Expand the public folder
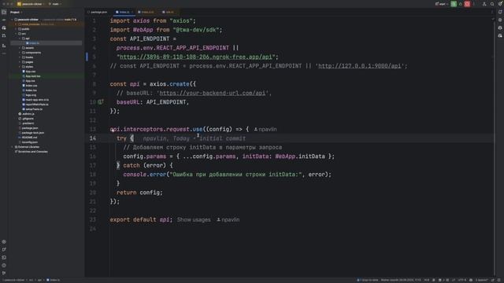The image size is (504, 283). 16,29
